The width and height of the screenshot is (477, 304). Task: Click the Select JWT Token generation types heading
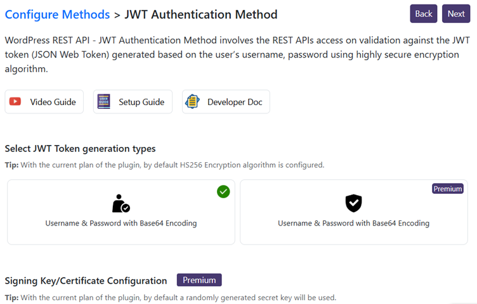click(81, 149)
